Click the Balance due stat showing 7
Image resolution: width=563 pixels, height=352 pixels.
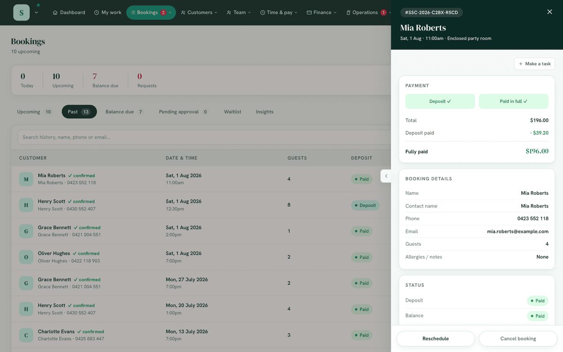(x=105, y=80)
